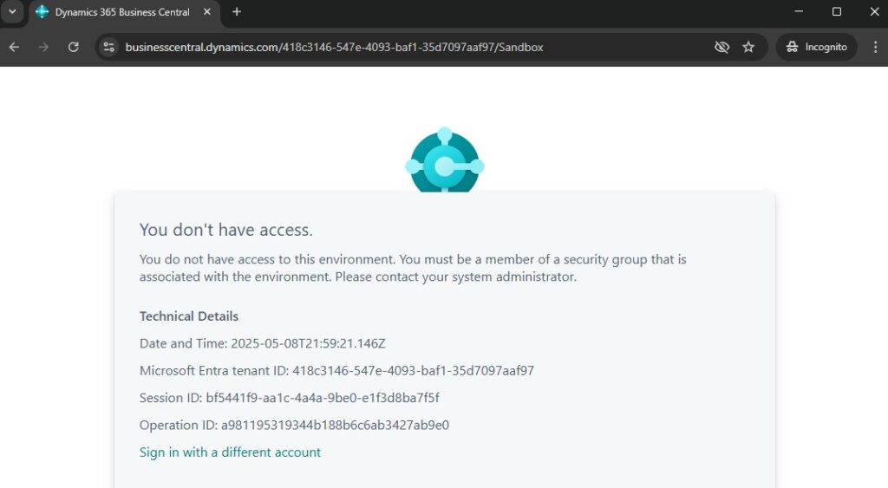Open the Chrome three-dot menu
The height and width of the screenshot is (488, 888).
point(875,47)
